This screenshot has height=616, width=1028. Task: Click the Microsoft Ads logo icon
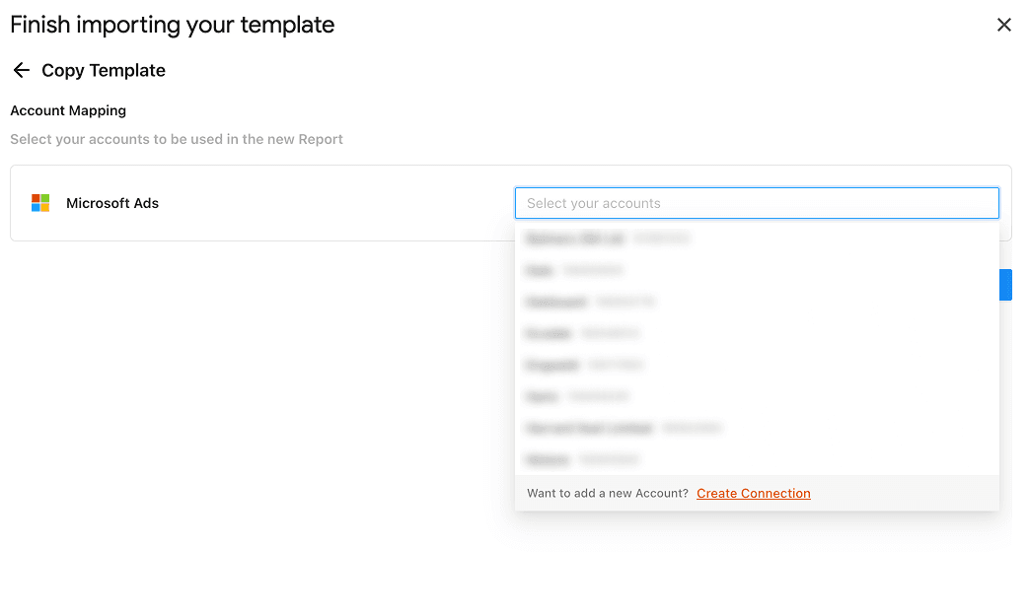[x=40, y=203]
